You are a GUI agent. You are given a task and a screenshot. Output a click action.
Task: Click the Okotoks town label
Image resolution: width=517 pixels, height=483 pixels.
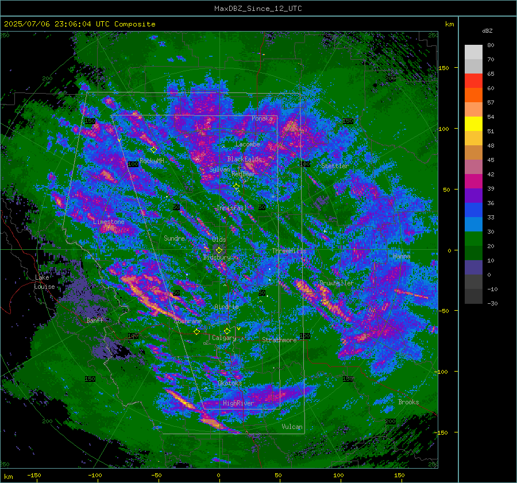(x=230, y=383)
